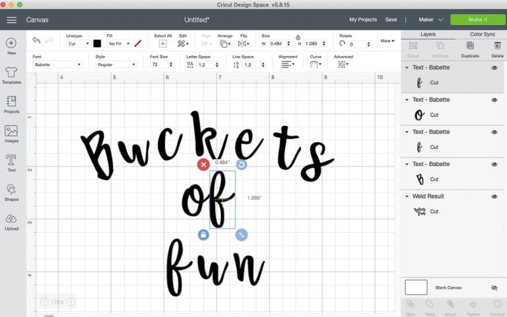Hide the Weld Result layer

tap(494, 196)
